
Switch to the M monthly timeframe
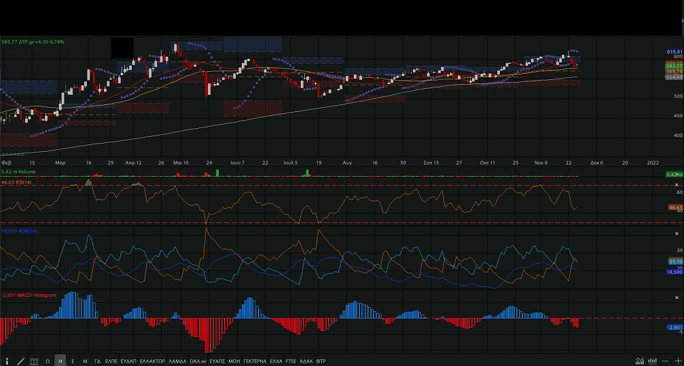[85, 361]
